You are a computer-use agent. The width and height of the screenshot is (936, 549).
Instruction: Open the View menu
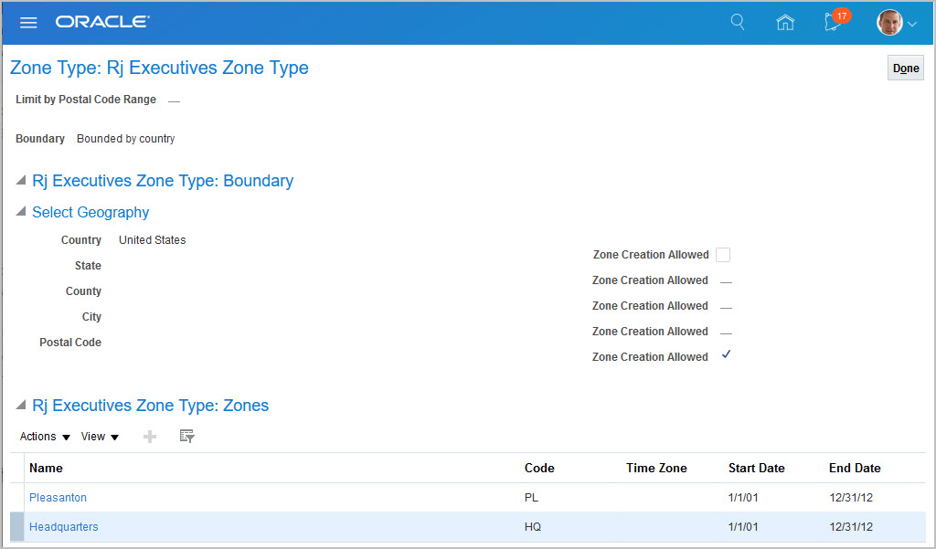100,437
